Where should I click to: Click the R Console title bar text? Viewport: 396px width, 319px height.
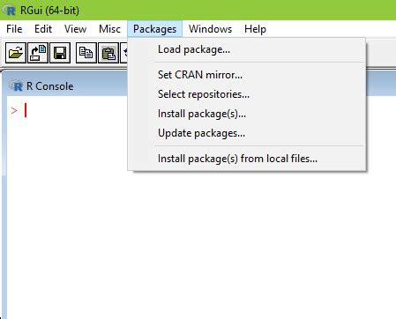[x=49, y=86]
